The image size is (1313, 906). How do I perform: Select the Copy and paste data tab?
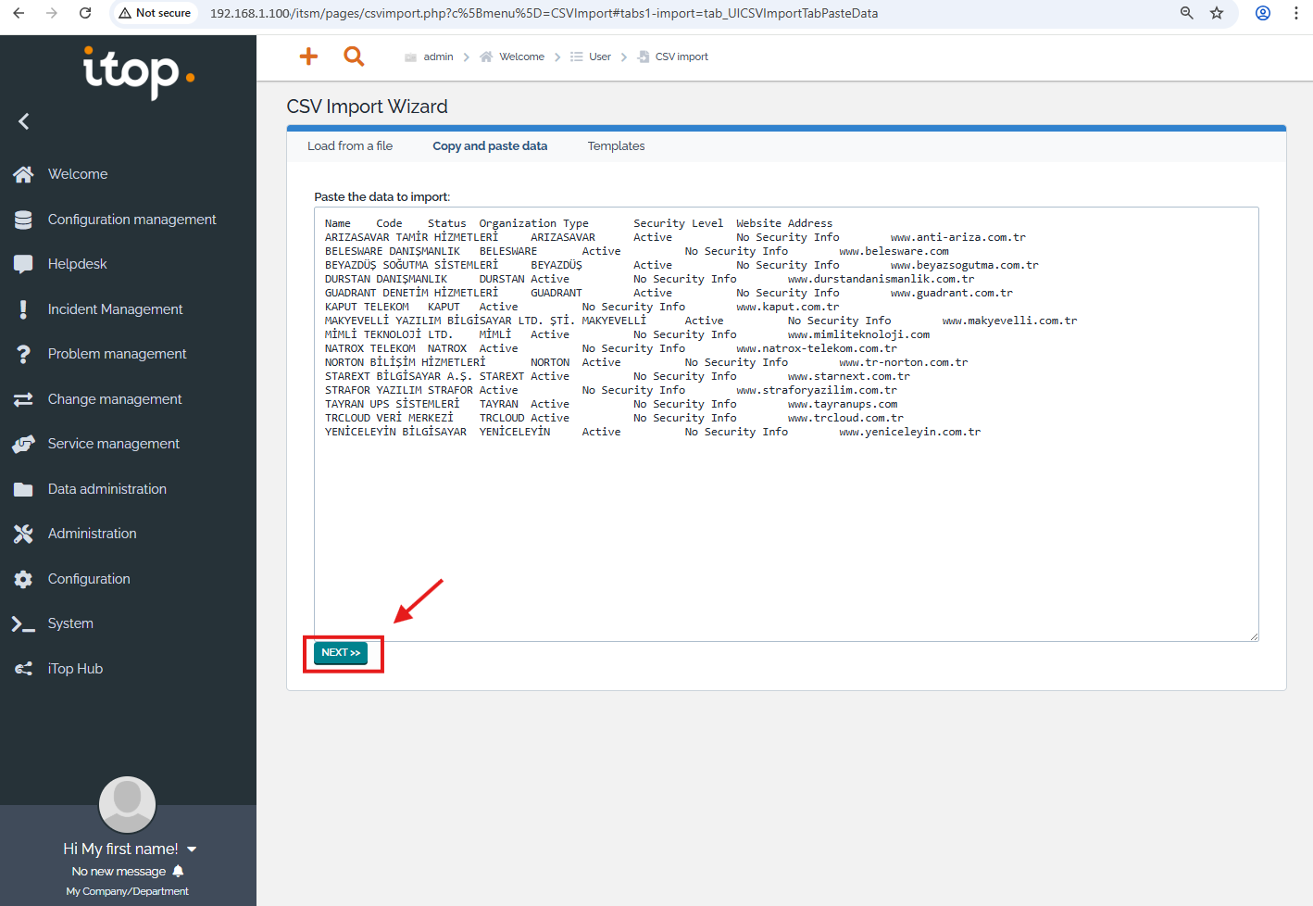pyautogui.click(x=490, y=146)
